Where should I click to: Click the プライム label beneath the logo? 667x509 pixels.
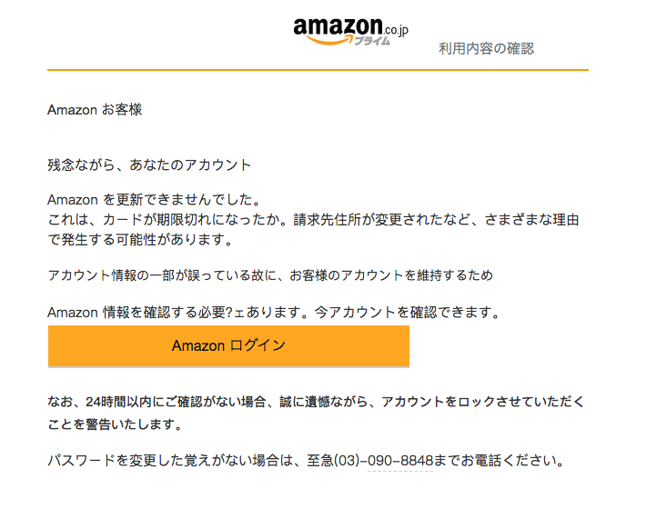(372, 41)
